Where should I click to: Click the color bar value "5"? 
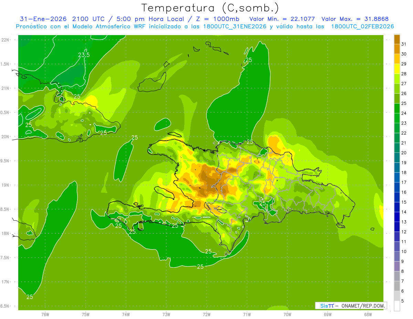[x=403, y=301]
